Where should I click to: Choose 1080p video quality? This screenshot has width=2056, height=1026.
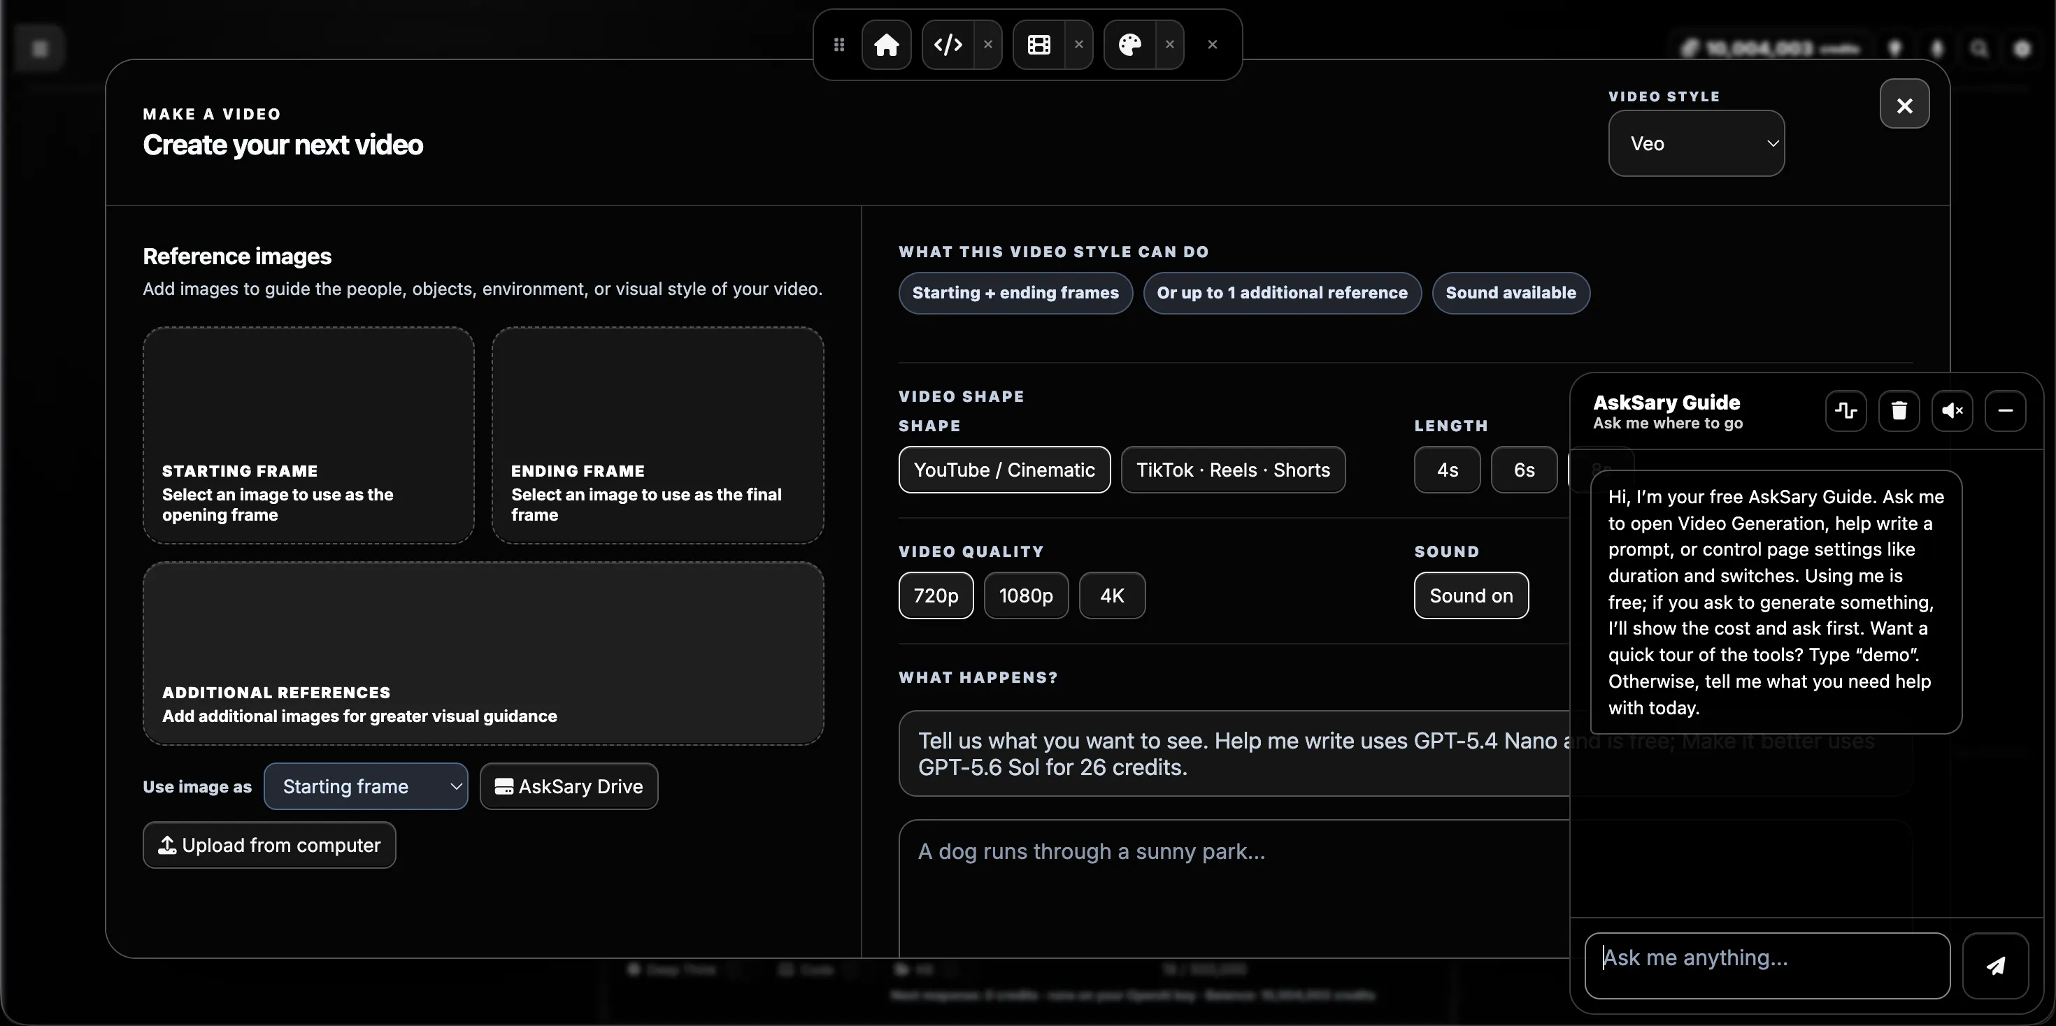coord(1027,596)
